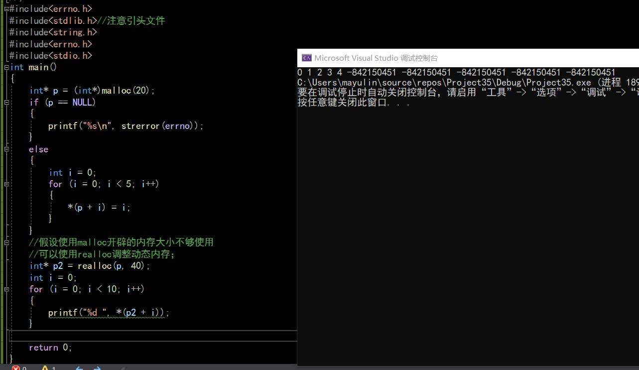
Task: Click the strerror(errno) printf line
Action: (x=126, y=126)
